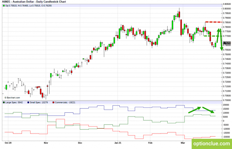
Task: Click the 'Jan 21' date axis label
Action: (118, 143)
